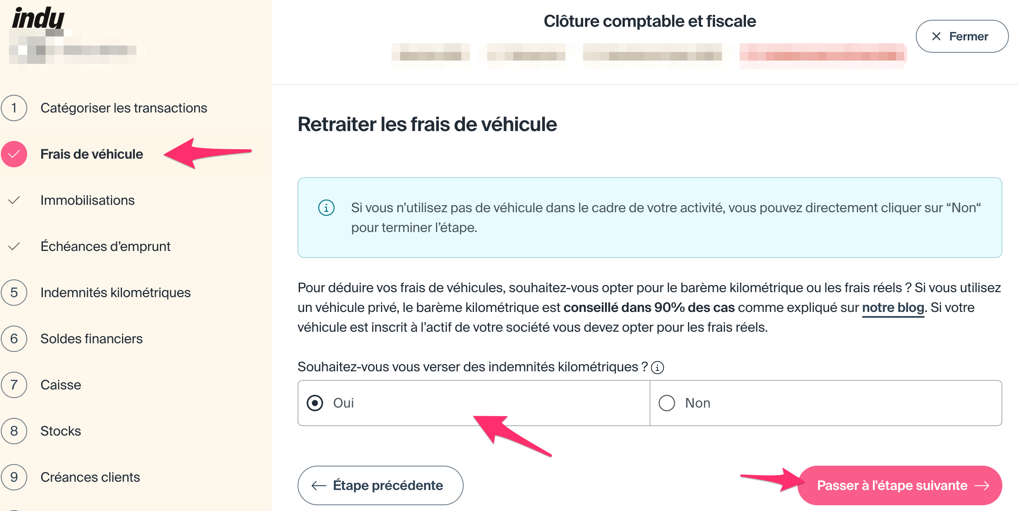1018x511 pixels.
Task: Go to Échéances d'emprunt step
Action: tap(105, 246)
